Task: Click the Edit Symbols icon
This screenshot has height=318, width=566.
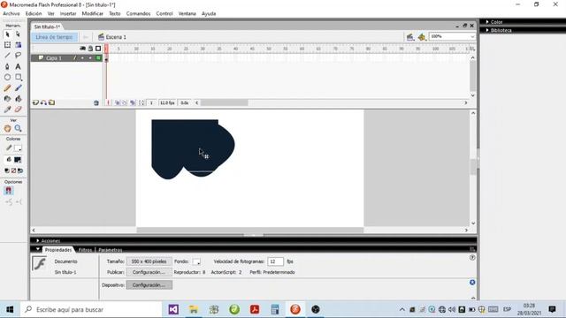Action: tap(422, 37)
